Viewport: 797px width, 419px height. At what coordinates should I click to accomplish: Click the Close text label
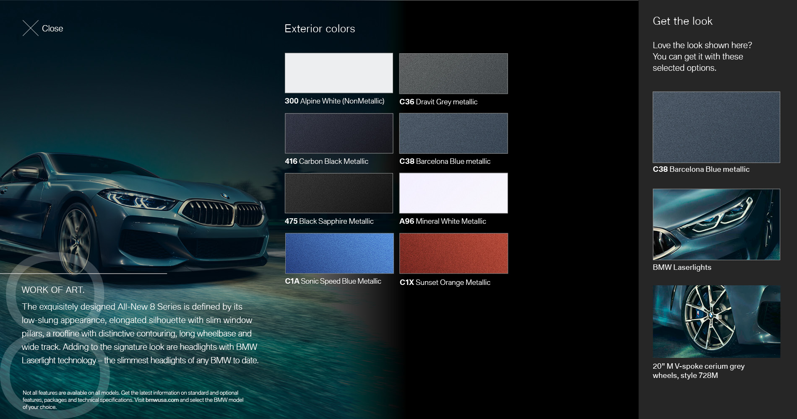pyautogui.click(x=52, y=28)
